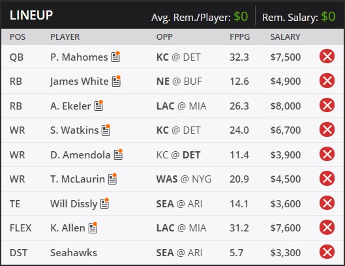345x266 pixels.
Task: Remove Will Dissly from TE slot
Action: 327,203
